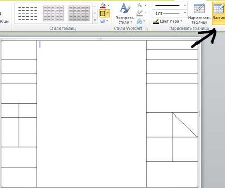This screenshot has height=188, width=225.
Task: Click the shading paint bucket icon
Action: pos(103,6)
